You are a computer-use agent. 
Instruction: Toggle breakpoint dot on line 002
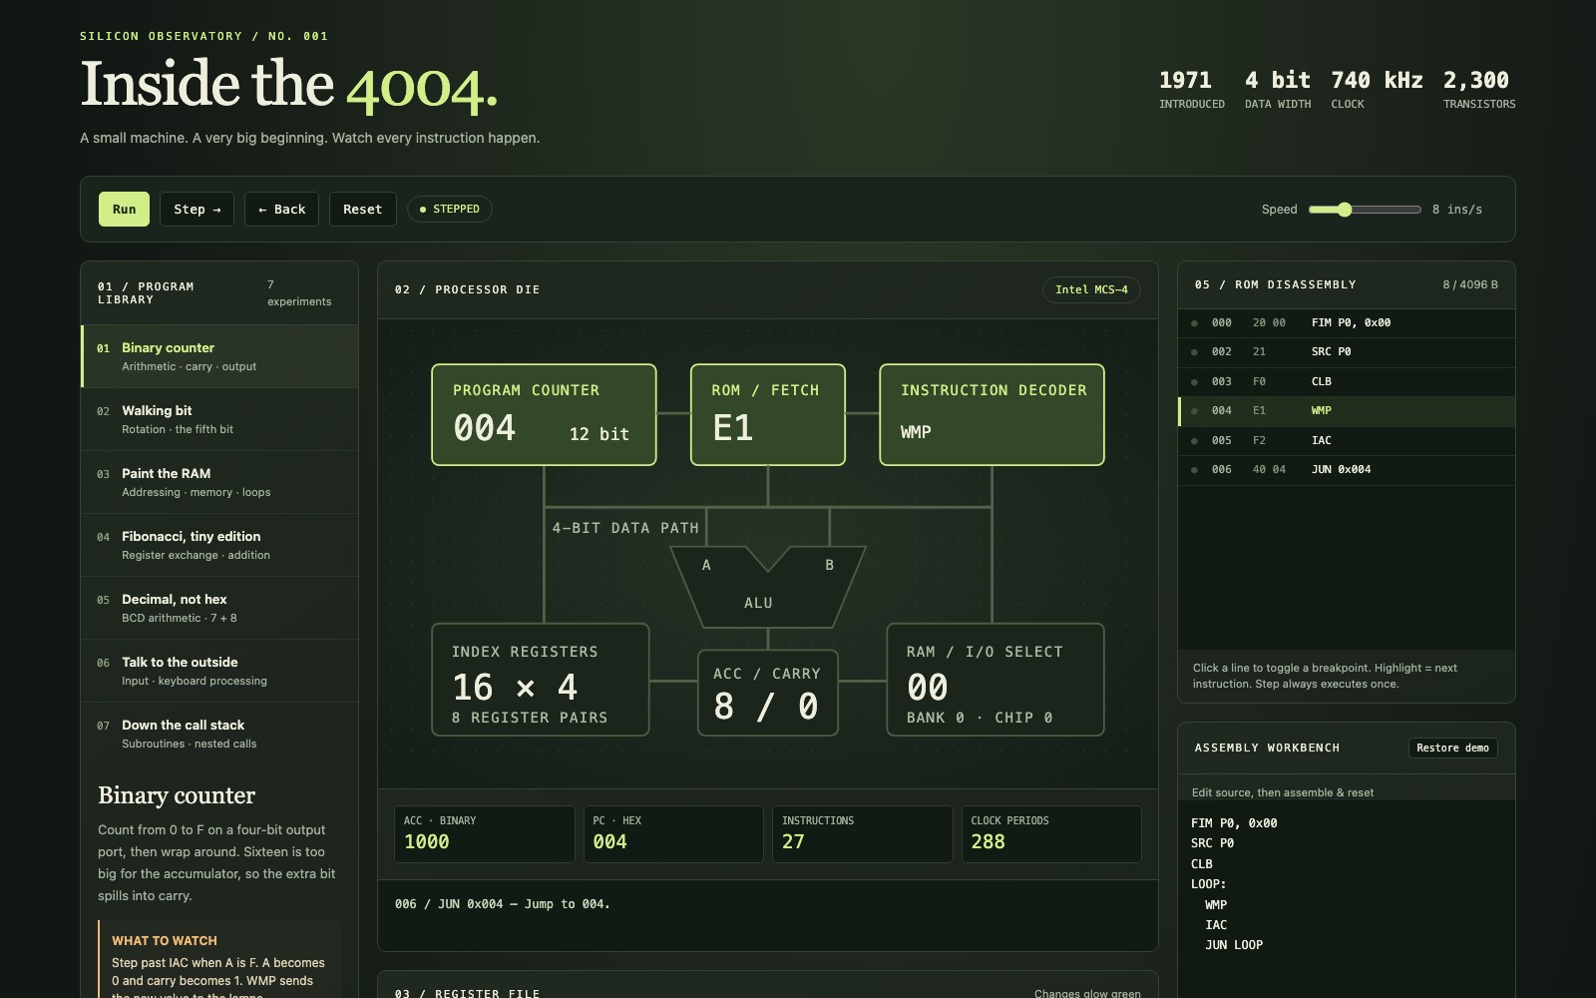[x=1194, y=352]
